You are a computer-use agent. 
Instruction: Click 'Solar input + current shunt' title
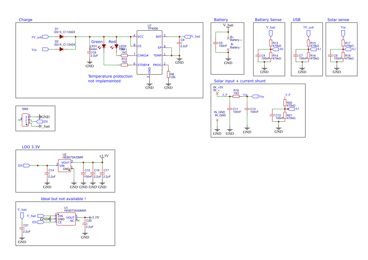pyautogui.click(x=240, y=81)
